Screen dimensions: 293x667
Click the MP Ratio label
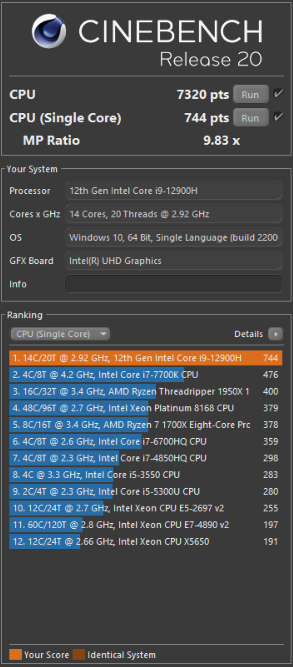click(x=52, y=140)
